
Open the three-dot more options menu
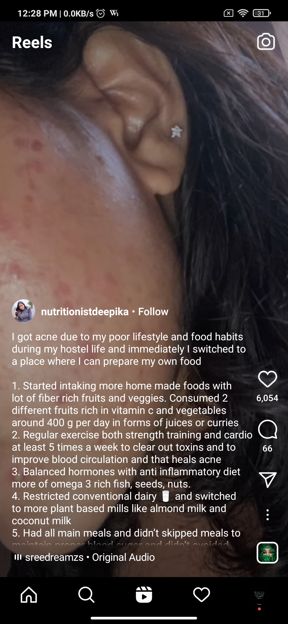tap(267, 515)
